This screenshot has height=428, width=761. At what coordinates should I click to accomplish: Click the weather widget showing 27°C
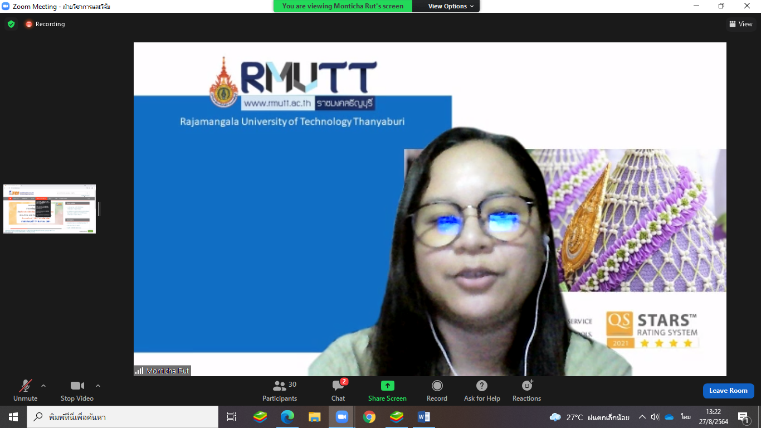589,417
